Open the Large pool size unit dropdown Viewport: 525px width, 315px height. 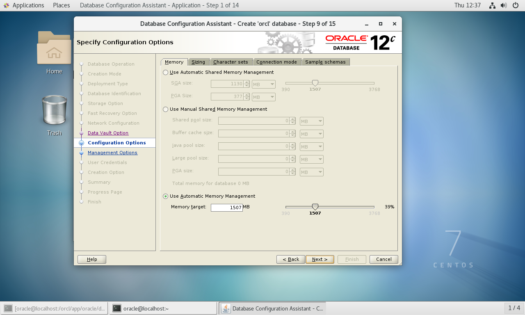pyautogui.click(x=311, y=160)
